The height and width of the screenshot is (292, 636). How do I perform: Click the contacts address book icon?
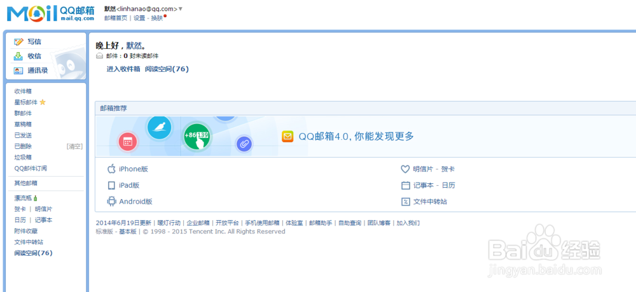(x=18, y=71)
